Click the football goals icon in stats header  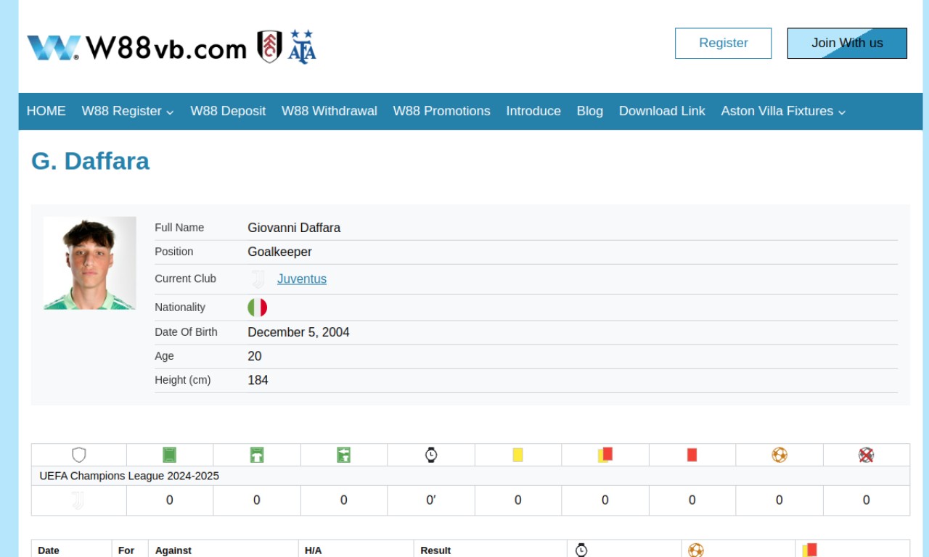coord(779,455)
